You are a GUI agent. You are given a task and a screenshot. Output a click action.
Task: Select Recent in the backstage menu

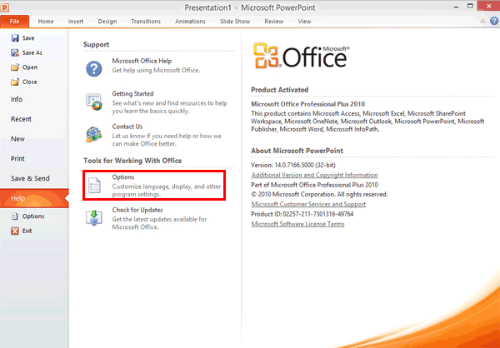point(21,119)
